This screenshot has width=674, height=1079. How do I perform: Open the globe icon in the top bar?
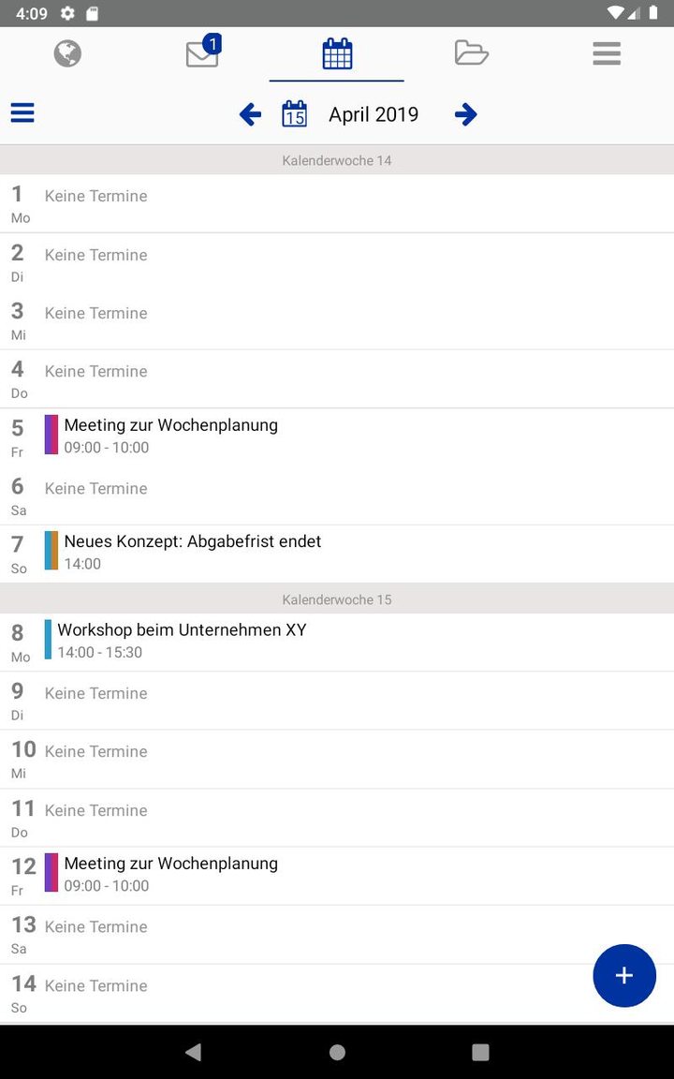(x=66, y=53)
